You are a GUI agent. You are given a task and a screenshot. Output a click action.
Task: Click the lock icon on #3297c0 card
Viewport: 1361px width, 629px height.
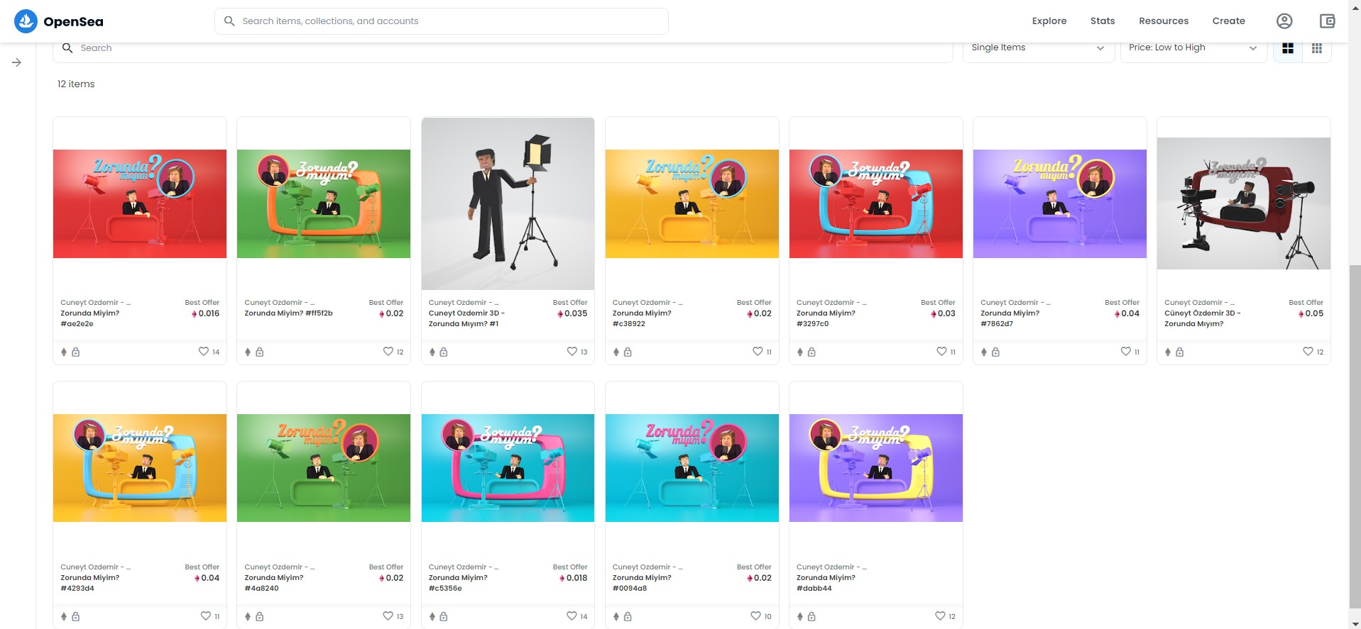pyautogui.click(x=811, y=352)
